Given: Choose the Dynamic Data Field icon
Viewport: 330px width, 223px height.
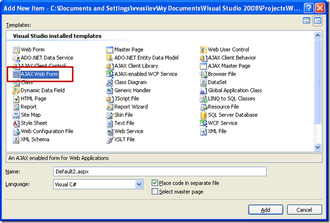Looking at the screenshot, I should pos(16,91).
